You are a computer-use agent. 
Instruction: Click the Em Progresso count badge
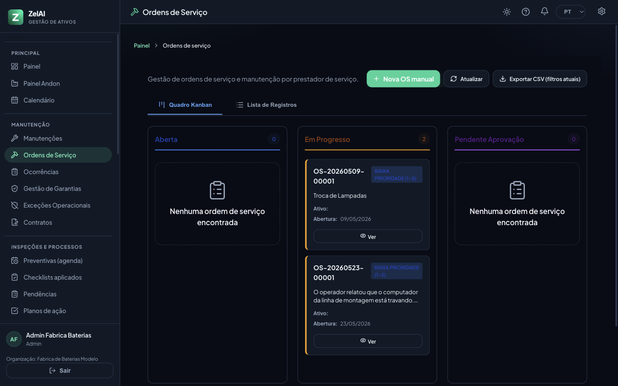click(x=424, y=139)
